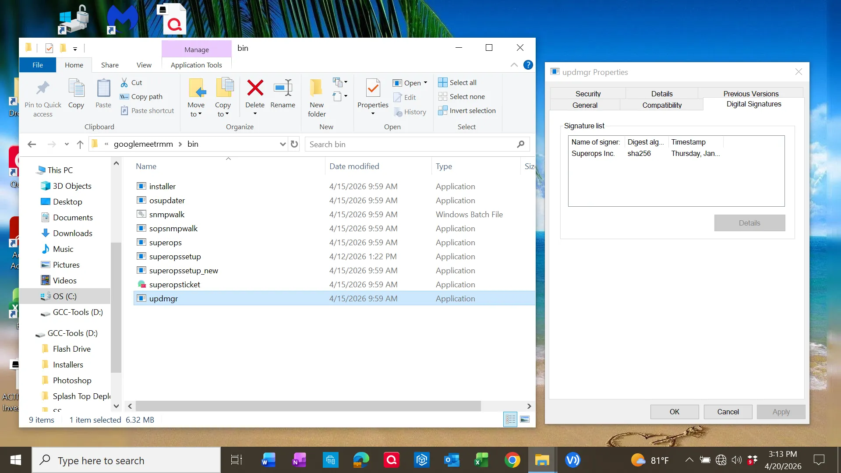Open file History from the ribbon
Image resolution: width=841 pixels, height=473 pixels.
tap(410, 112)
